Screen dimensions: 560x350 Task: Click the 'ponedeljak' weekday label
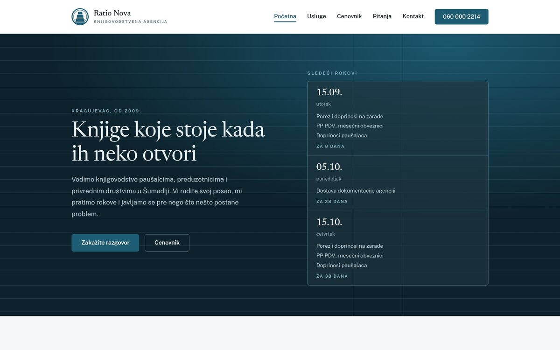[329, 179]
